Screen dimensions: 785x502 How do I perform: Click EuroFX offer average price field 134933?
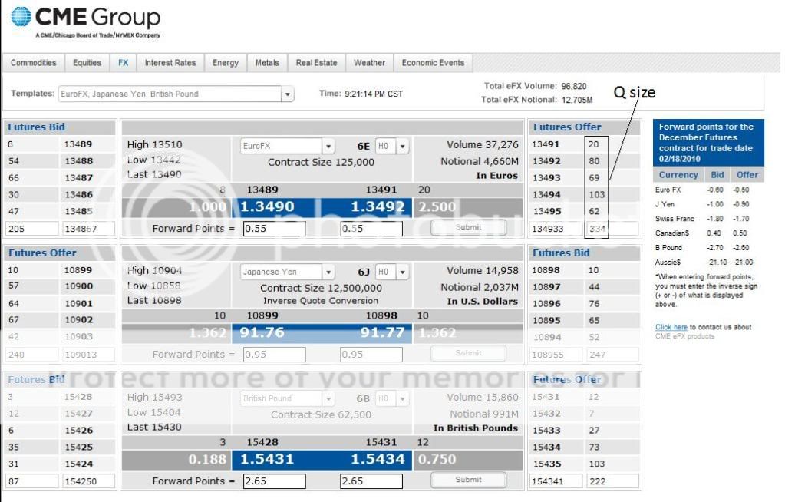[x=556, y=229]
